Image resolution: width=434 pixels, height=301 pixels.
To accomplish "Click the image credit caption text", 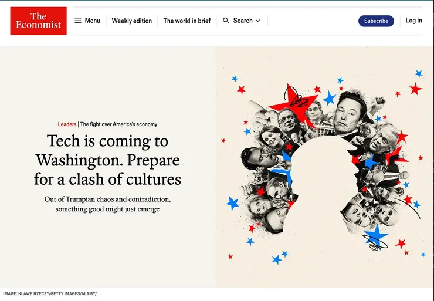I will coord(50,293).
